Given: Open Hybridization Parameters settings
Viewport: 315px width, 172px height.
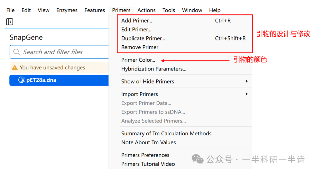Looking at the screenshot, I should pos(154,69).
